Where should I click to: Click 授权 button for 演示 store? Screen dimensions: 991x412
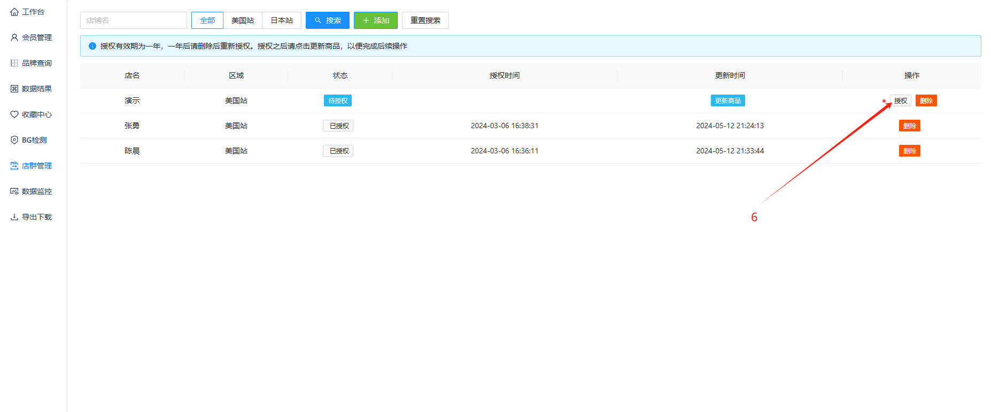coord(900,100)
